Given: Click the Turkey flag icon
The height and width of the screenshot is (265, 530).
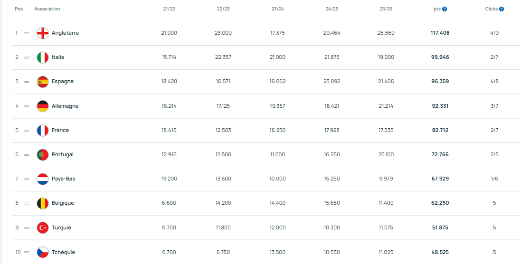Looking at the screenshot, I should pyautogui.click(x=43, y=227).
